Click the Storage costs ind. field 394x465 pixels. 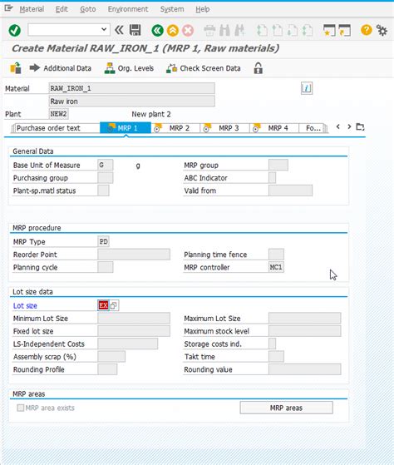[x=273, y=344]
